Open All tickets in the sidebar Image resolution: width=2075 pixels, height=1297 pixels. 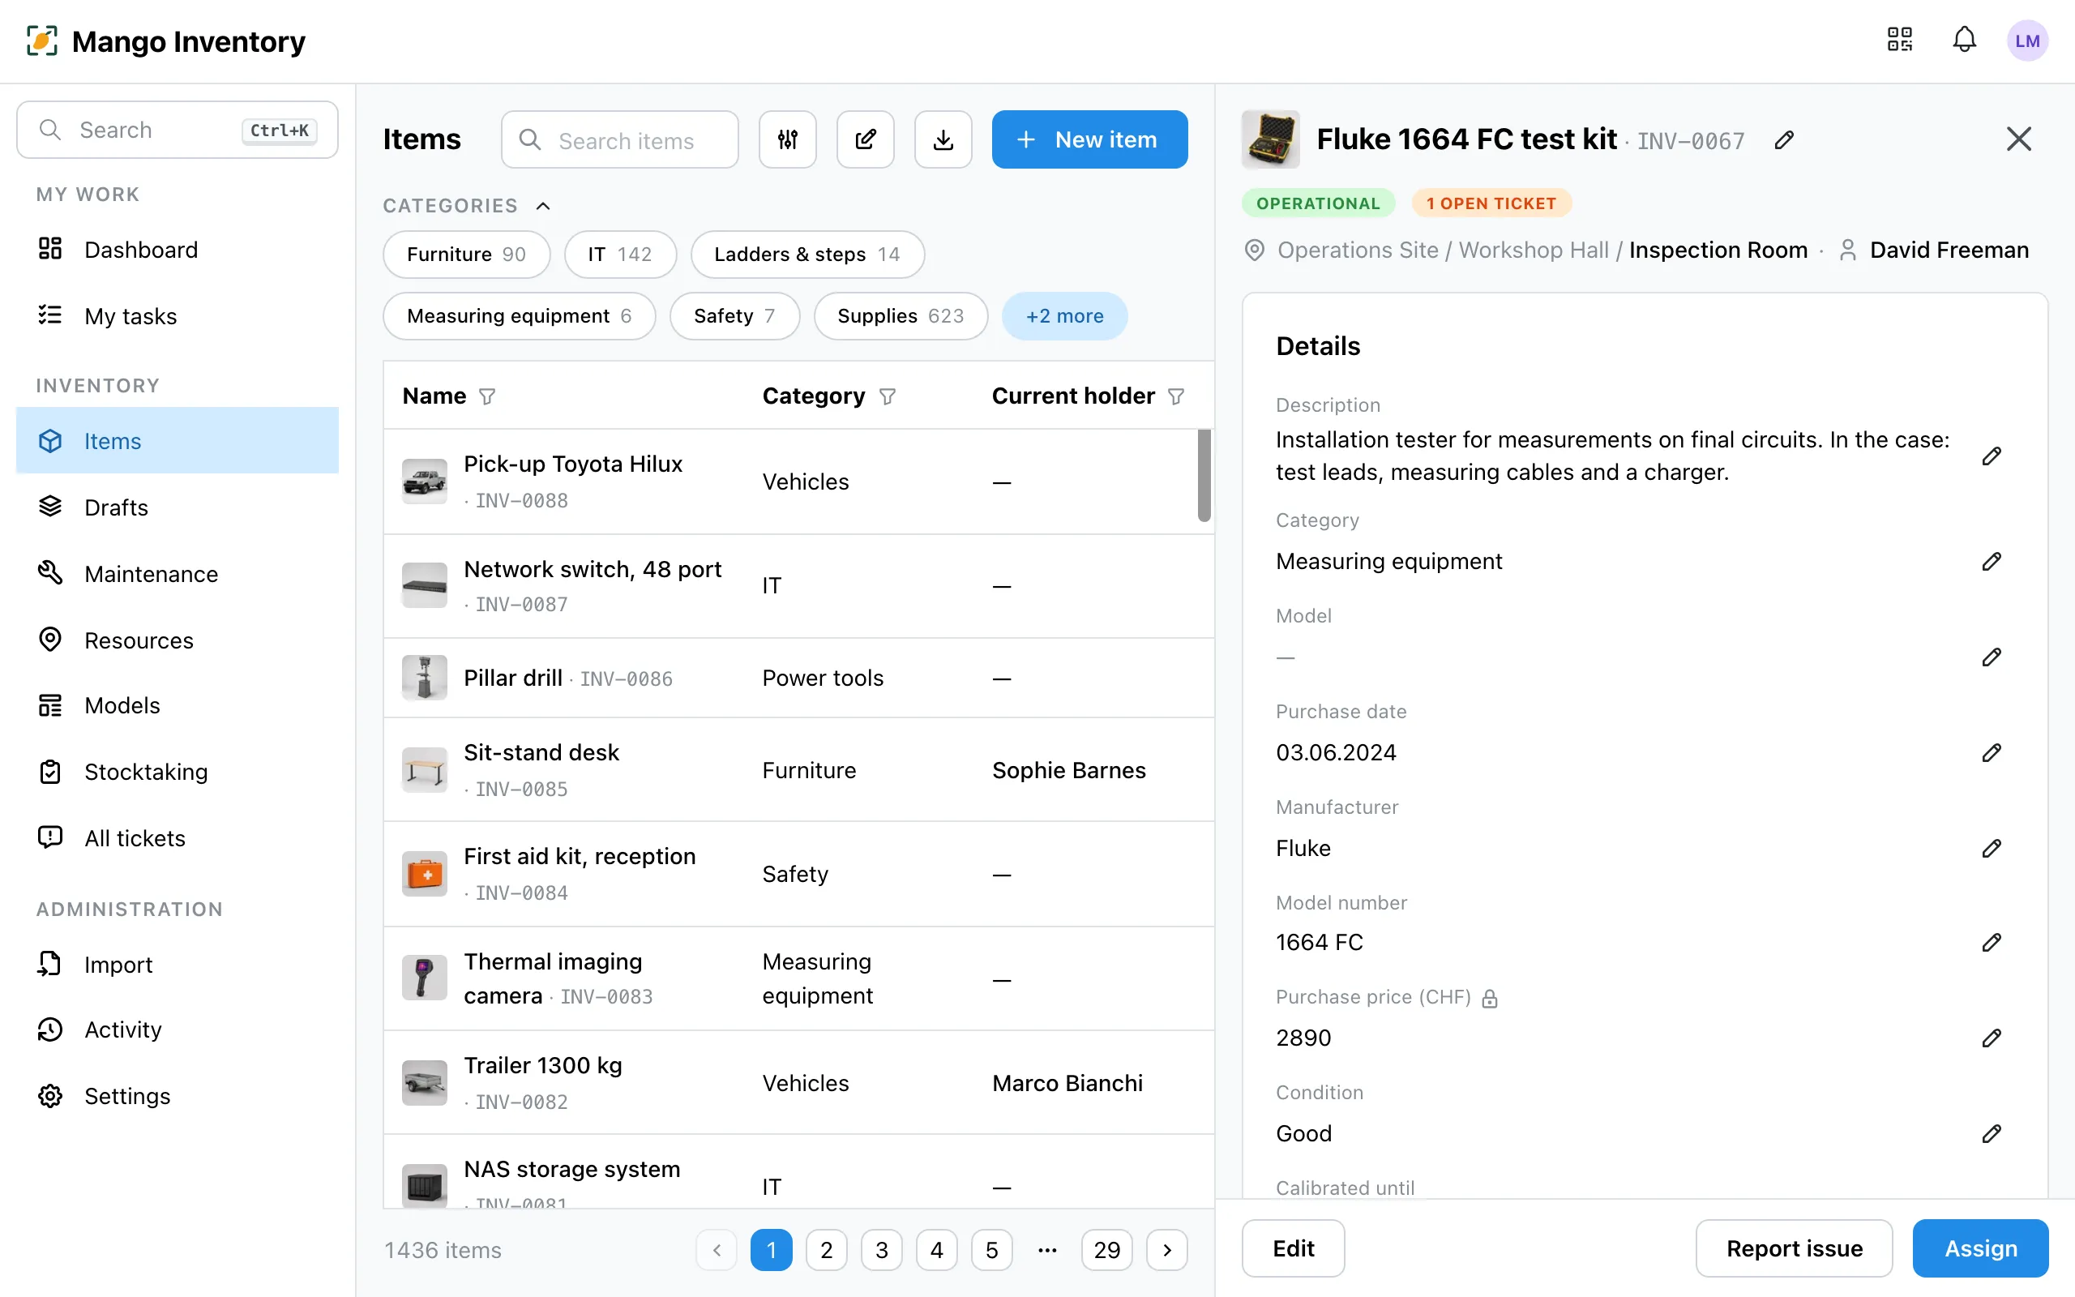(178, 838)
